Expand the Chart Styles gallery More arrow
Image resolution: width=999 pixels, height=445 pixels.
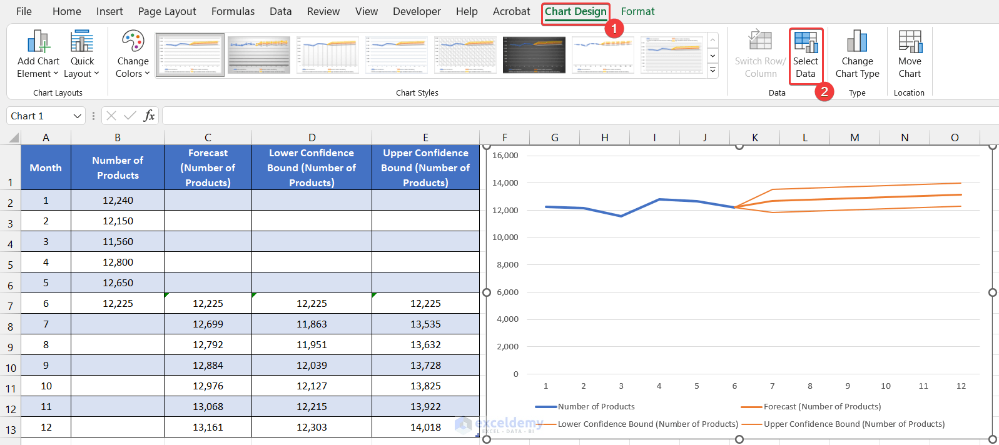click(712, 71)
